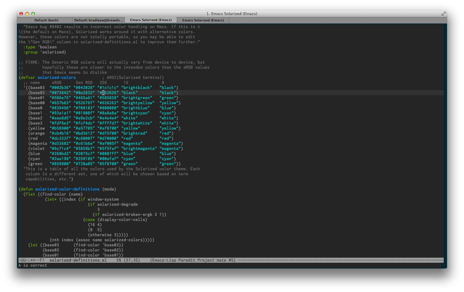Image resolution: width=464 pixels, height=292 pixels.
Task: Click the FIXME comment line
Action: [112, 62]
